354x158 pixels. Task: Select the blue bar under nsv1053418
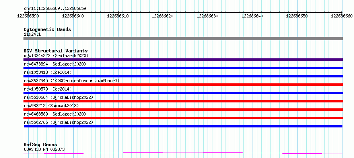coord(183,76)
